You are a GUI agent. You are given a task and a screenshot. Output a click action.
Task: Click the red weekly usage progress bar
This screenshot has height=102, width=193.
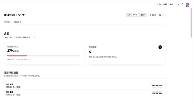coord(17,56)
